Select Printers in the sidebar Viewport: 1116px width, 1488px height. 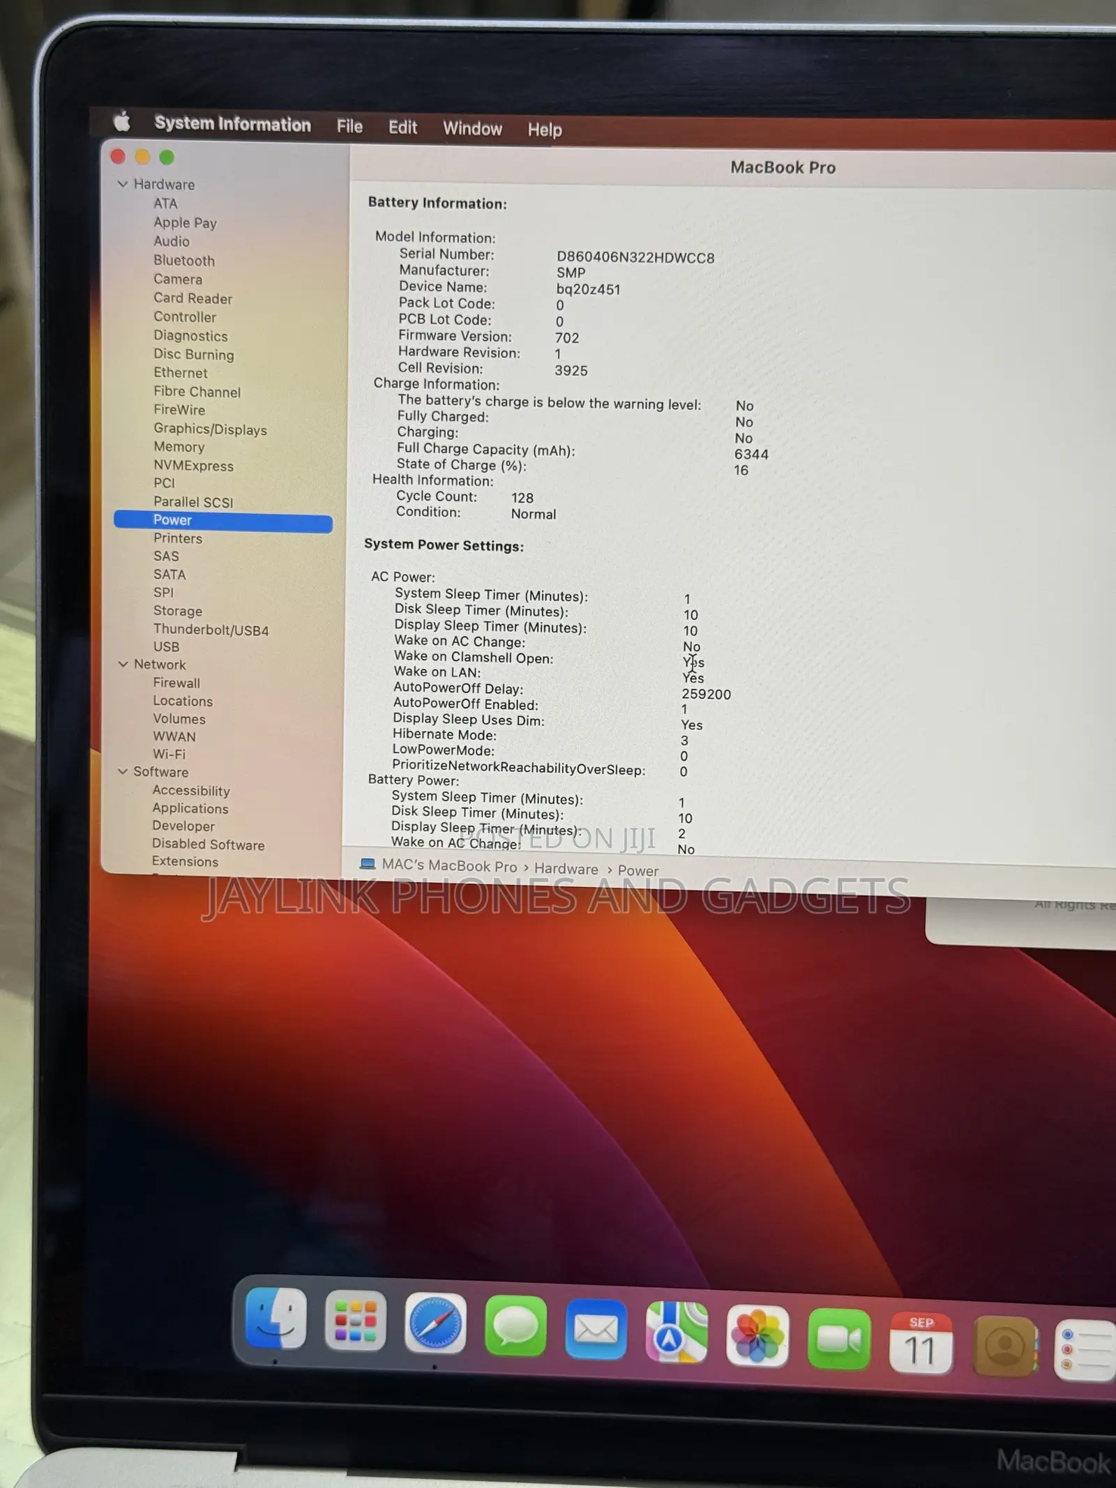pos(178,538)
